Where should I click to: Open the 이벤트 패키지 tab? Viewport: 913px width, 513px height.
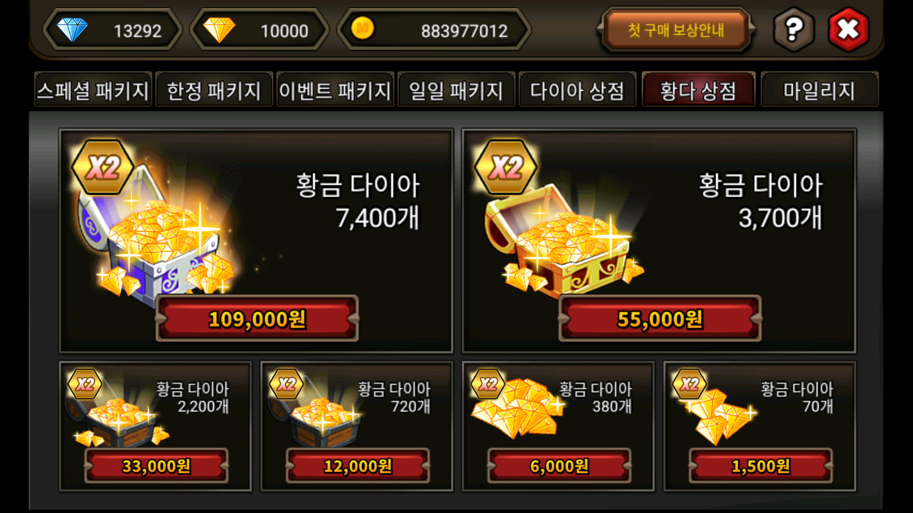pyautogui.click(x=335, y=90)
